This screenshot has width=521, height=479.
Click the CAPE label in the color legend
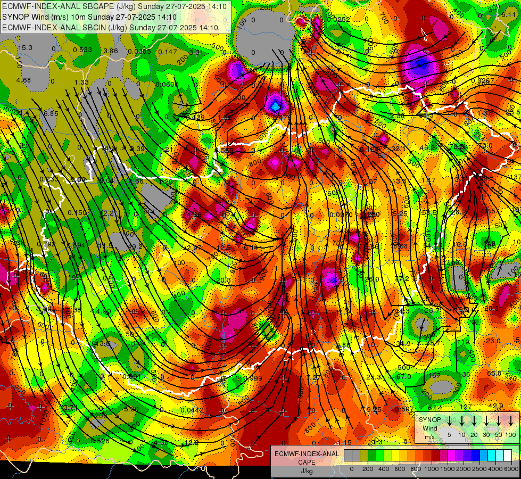(x=307, y=463)
